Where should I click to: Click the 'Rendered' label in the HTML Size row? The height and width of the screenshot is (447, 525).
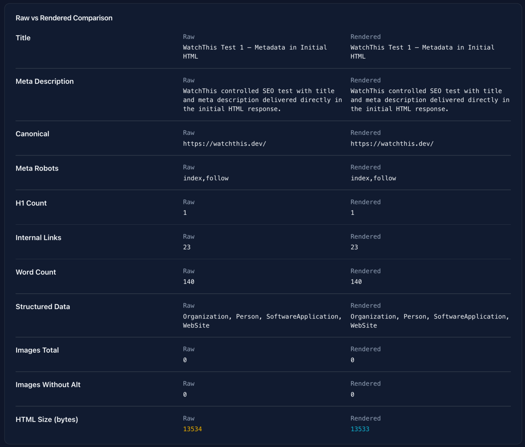point(366,418)
